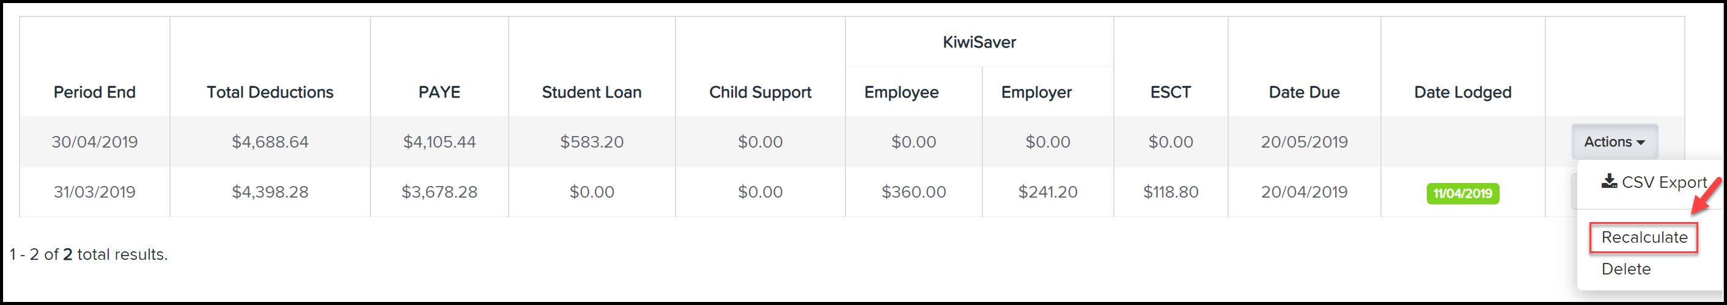Image resolution: width=1727 pixels, height=305 pixels.
Task: Click the Period End column header
Action: (x=95, y=92)
